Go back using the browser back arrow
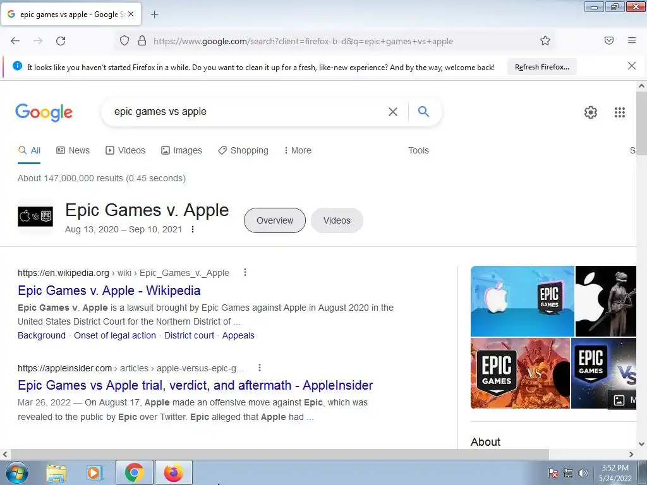The width and height of the screenshot is (647, 485). (x=15, y=41)
